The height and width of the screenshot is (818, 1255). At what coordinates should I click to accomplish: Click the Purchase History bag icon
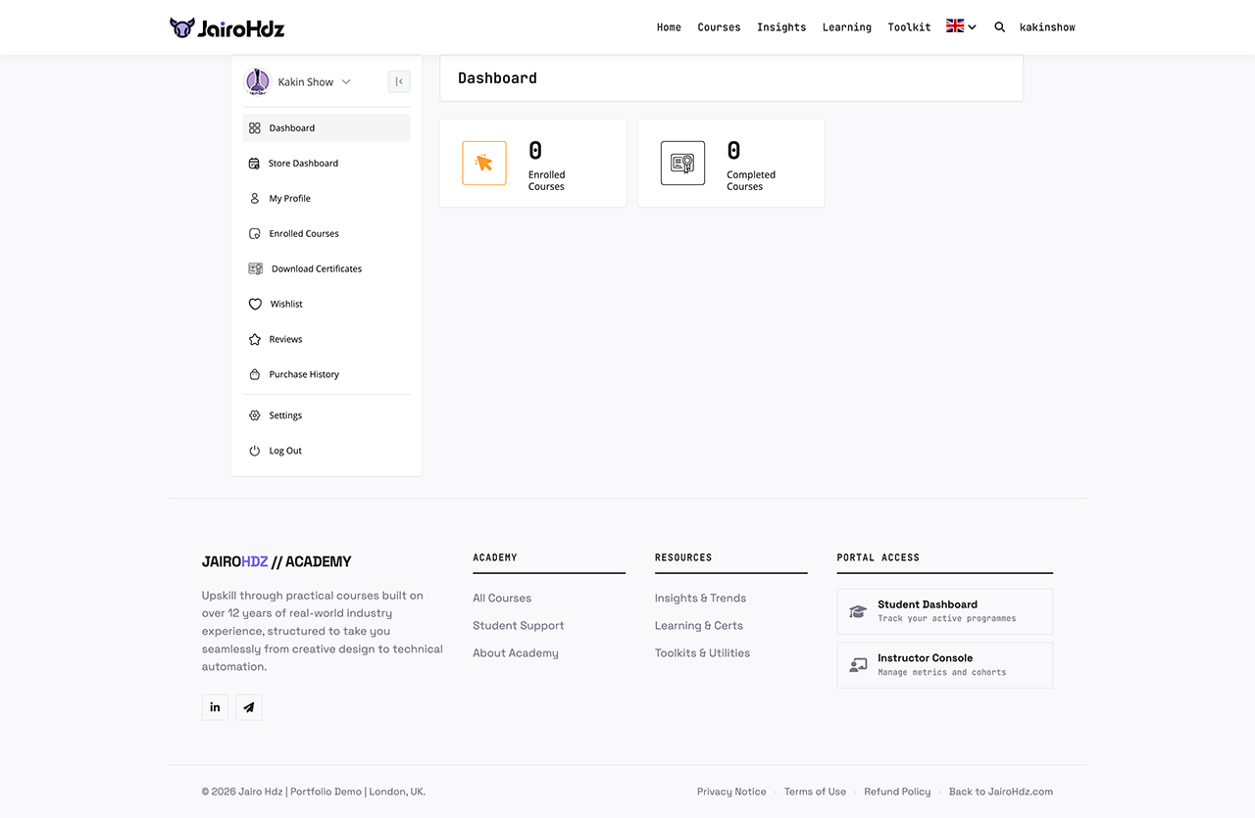click(255, 374)
